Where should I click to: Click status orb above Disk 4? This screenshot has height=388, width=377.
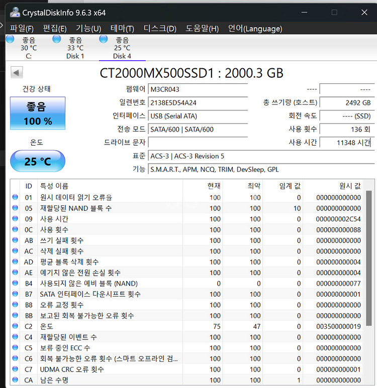point(104,39)
